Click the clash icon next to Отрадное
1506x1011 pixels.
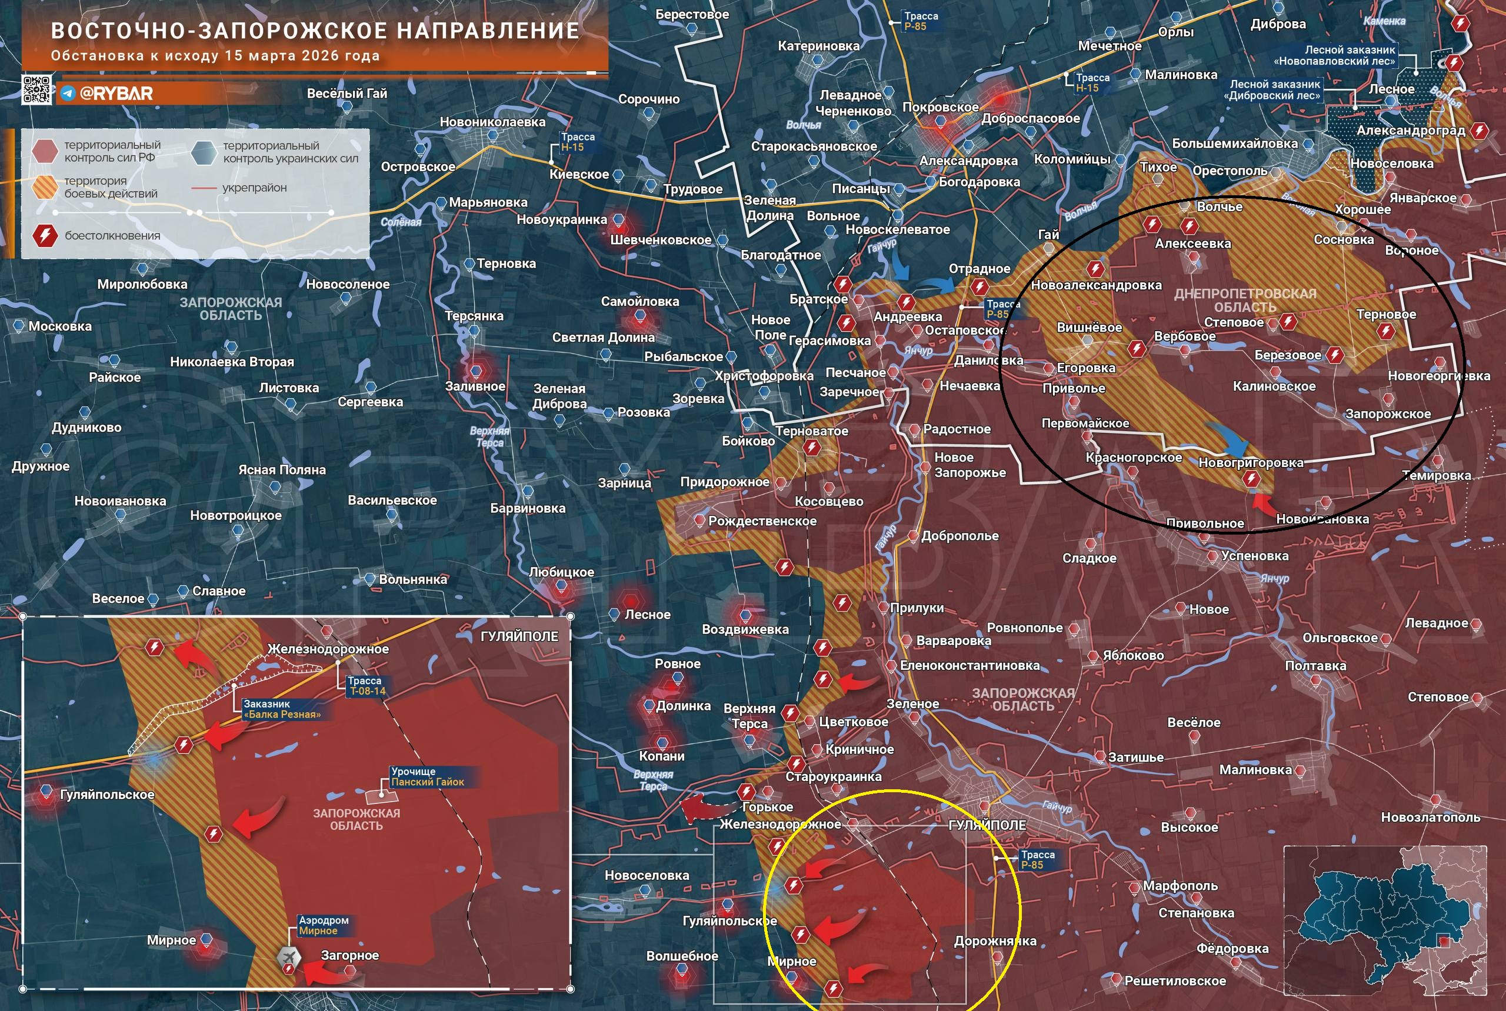point(979,286)
